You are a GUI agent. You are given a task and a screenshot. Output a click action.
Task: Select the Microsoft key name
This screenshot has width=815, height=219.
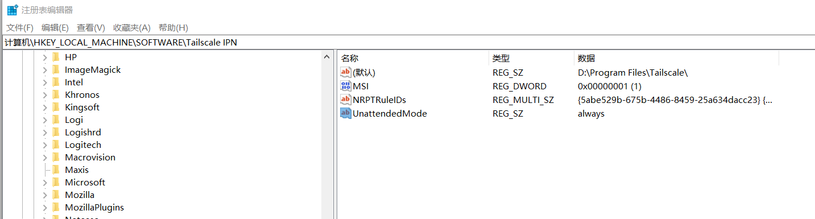click(85, 183)
